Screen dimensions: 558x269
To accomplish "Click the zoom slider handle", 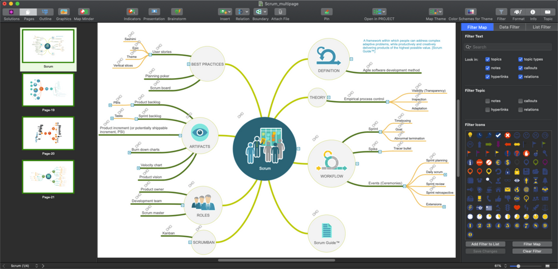I will click(x=518, y=266).
